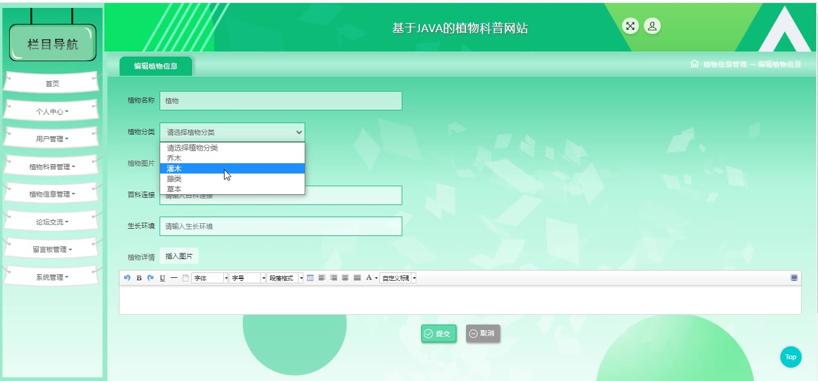
Task: Open the font color dropdown arrow
Action: click(x=376, y=278)
